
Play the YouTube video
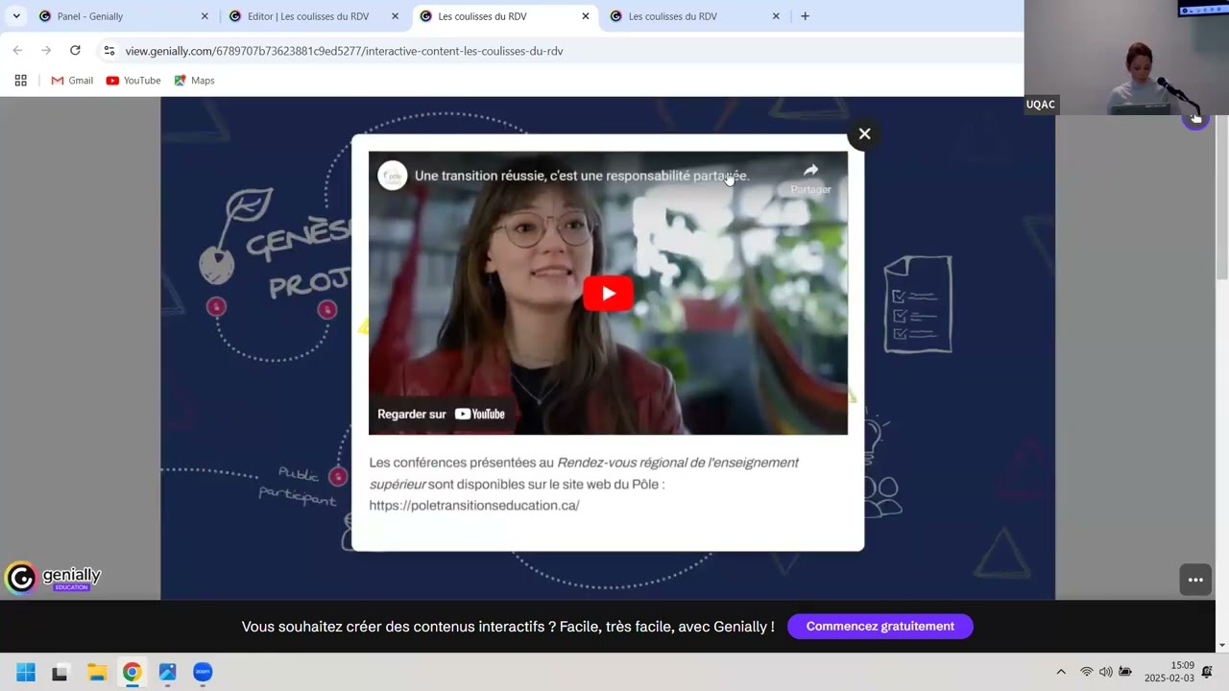[608, 294]
